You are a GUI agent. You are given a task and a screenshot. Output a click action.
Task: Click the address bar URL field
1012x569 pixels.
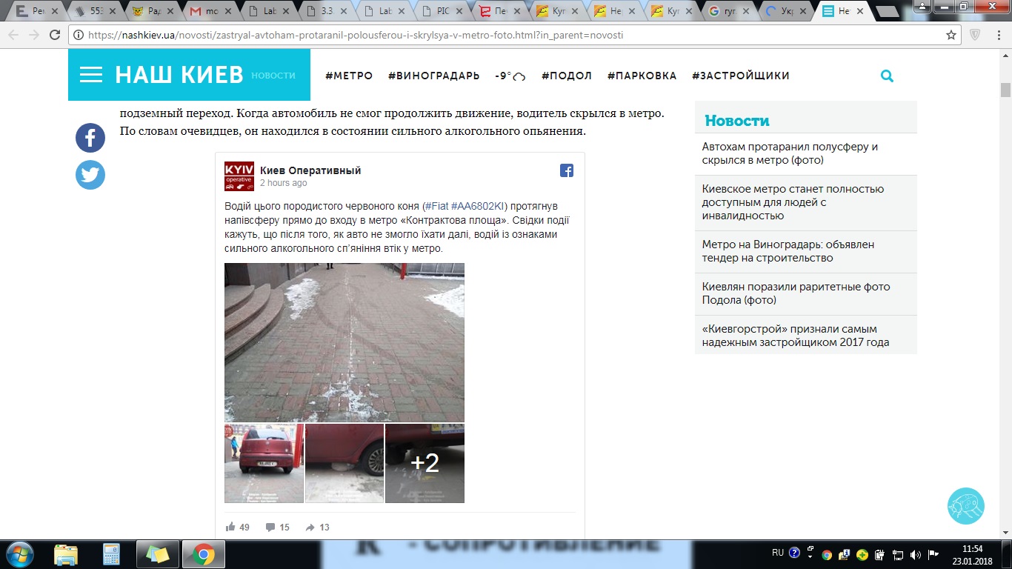504,35
